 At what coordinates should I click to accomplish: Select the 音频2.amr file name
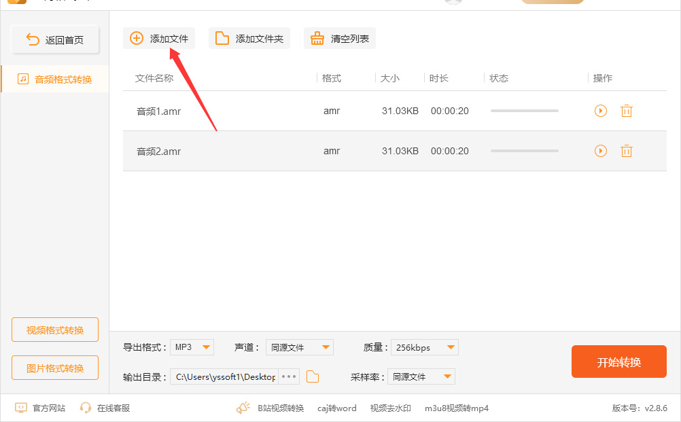point(158,151)
